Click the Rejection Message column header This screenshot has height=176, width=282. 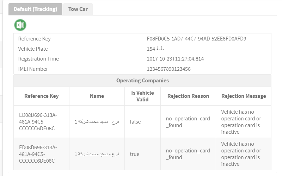244,96
